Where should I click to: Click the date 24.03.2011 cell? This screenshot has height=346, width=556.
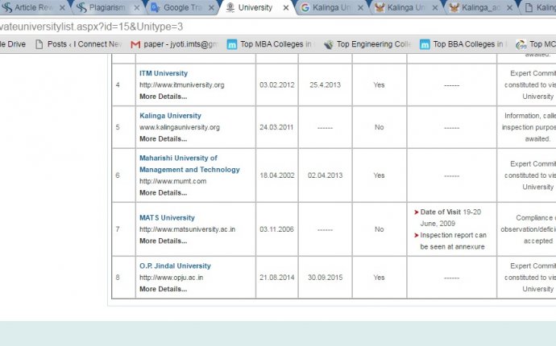tap(276, 127)
